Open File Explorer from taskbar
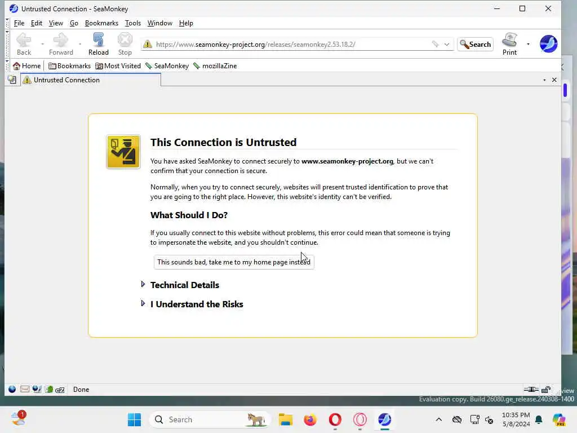Screen dimensions: 577x433 click(x=286, y=419)
